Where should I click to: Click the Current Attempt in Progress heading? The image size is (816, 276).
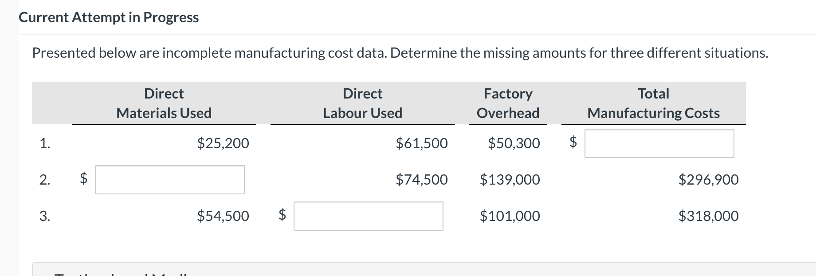tap(108, 18)
